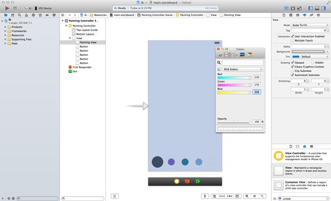Toggle User Interaction Enabled checkbox
The image size is (331, 201).
(292, 36)
